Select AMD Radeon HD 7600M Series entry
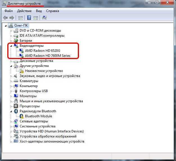The height and width of the screenshot is (161, 176). tap(48, 56)
